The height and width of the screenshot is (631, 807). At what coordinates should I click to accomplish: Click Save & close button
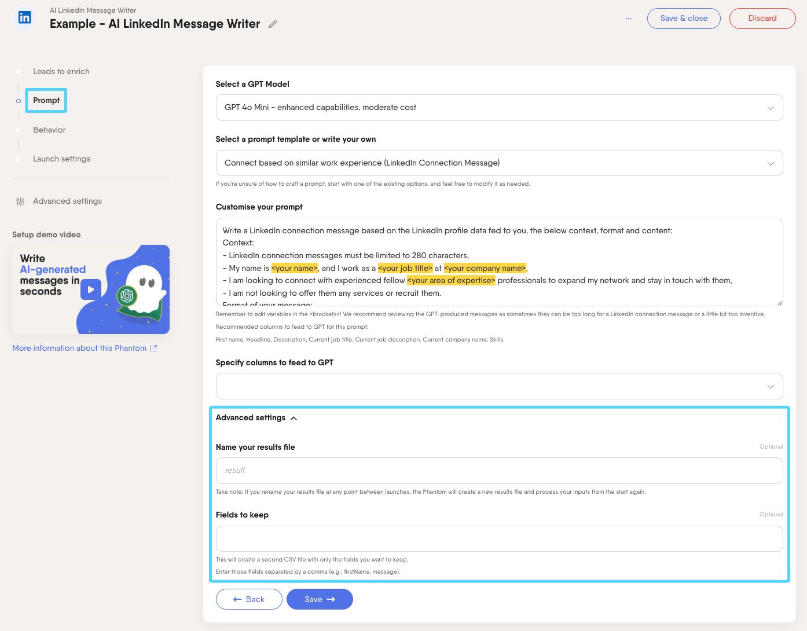684,18
